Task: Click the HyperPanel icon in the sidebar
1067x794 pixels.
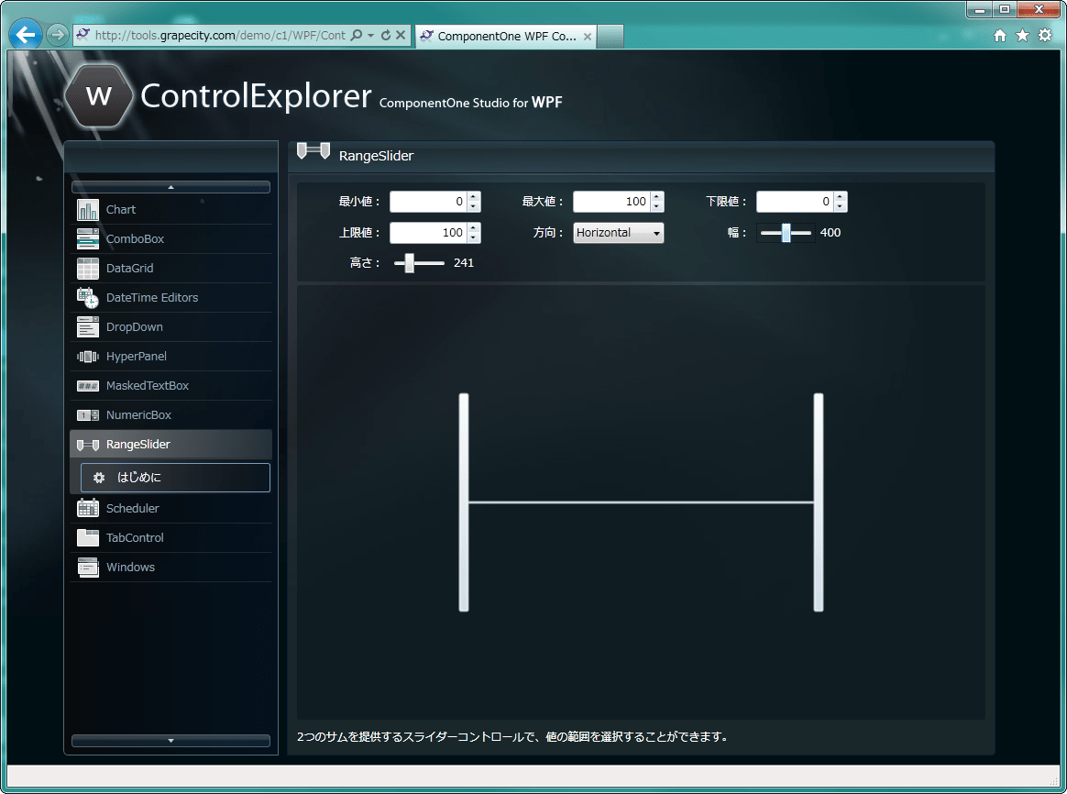Action: [87, 356]
